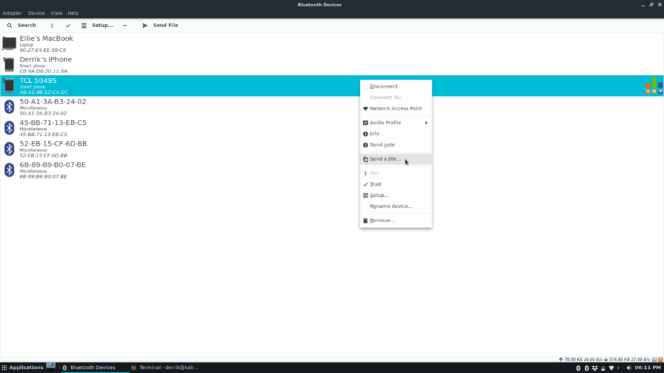Click Bluetooth icon of device 50-A1-3A-B3-24-02

[9, 107]
